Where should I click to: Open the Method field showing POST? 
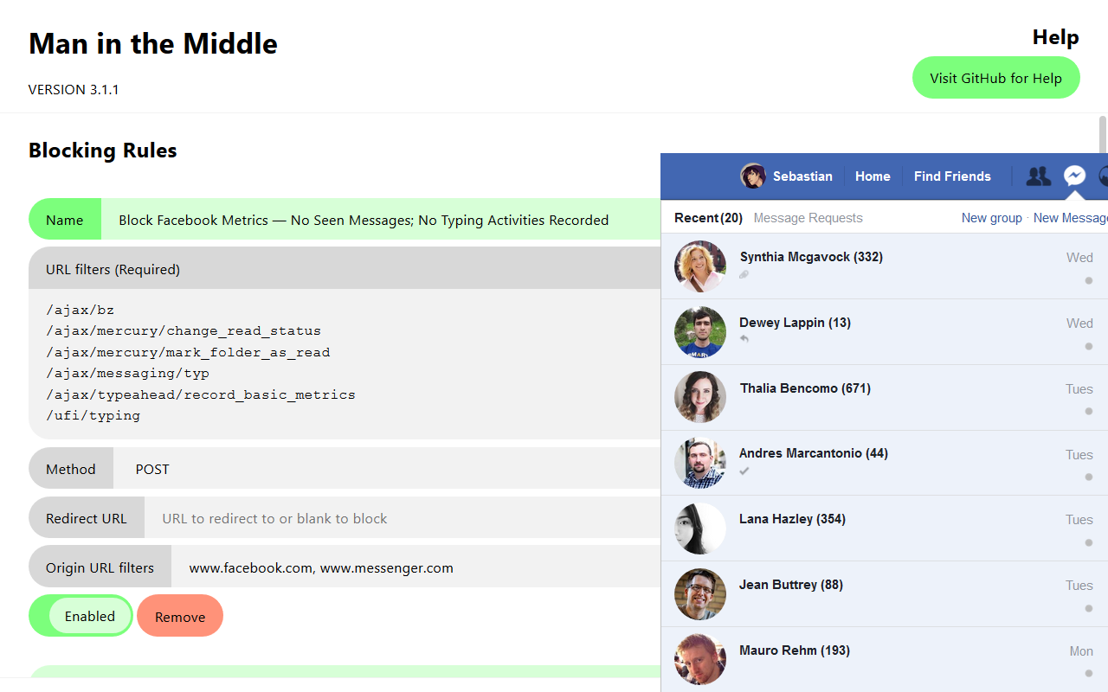387,469
